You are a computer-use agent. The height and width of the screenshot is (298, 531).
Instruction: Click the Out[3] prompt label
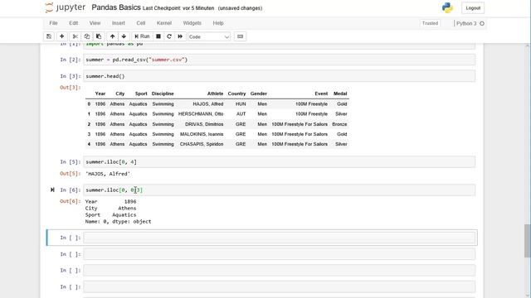(70, 88)
